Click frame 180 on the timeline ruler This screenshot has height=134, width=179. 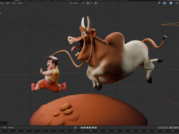click(132, 131)
